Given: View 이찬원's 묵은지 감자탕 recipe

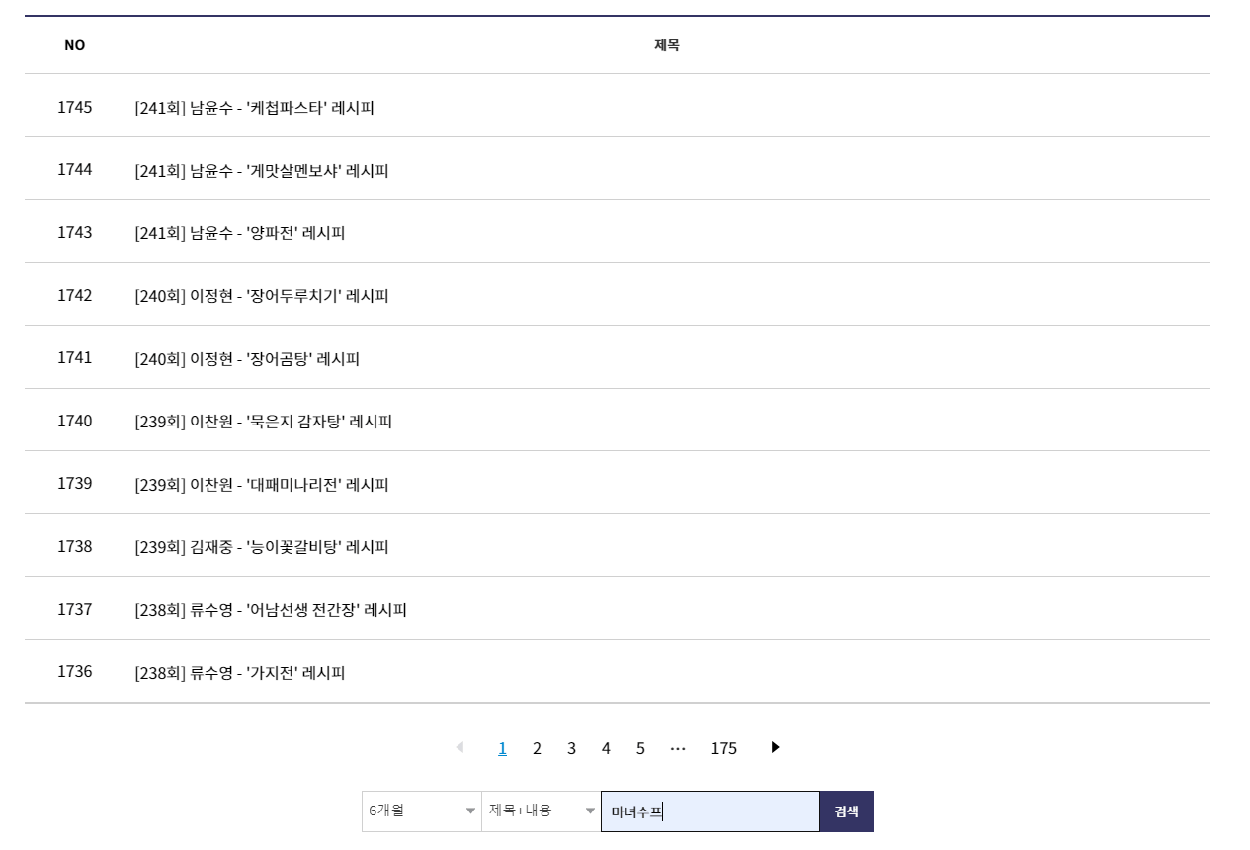Looking at the screenshot, I should pos(263,421).
